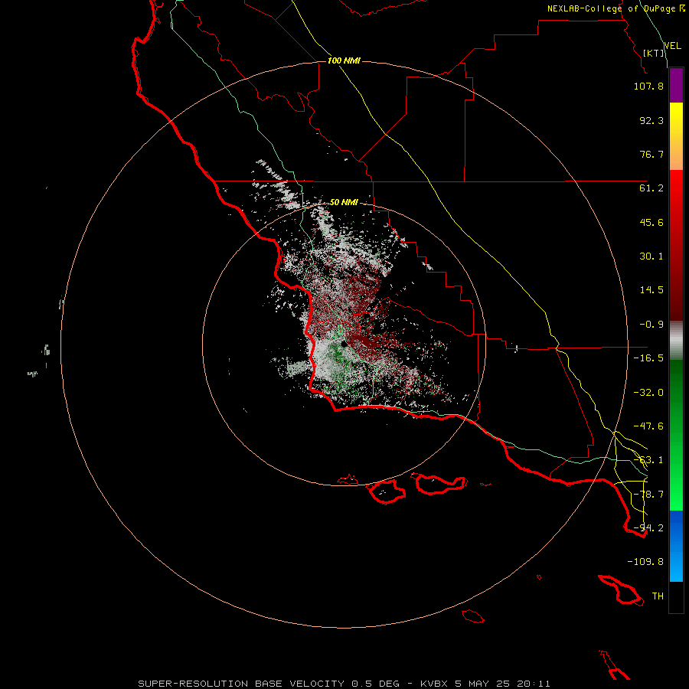This screenshot has height=689, width=689.
Task: Pick the green segment of the velocity color bar
Action: [x=676, y=435]
